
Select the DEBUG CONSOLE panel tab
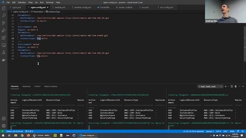tap(51, 86)
